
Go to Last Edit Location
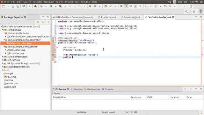[x=165, y=6]
